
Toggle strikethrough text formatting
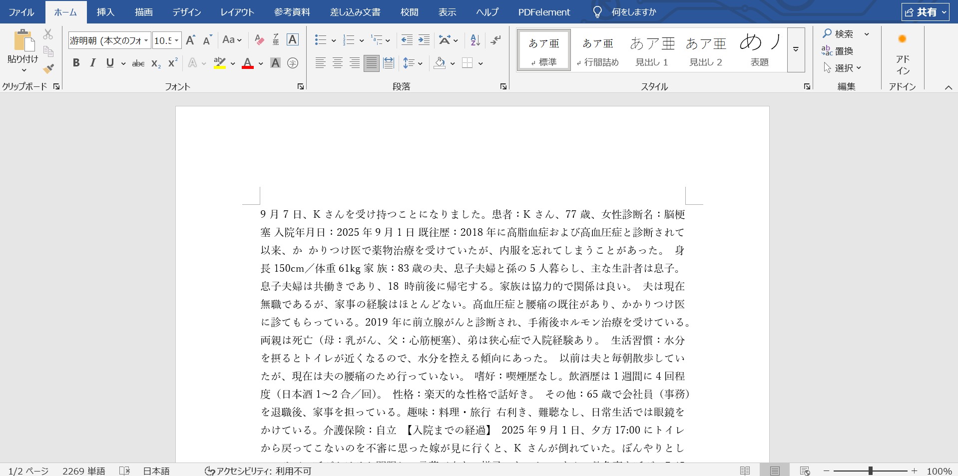click(138, 63)
